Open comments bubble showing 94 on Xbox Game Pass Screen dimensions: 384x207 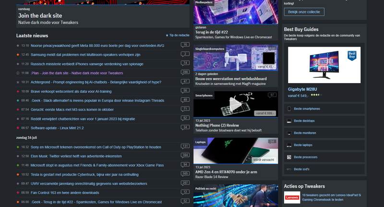pyautogui.click(x=185, y=165)
